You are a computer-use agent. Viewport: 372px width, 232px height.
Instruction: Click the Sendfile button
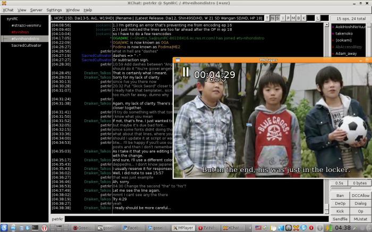(x=340, y=219)
